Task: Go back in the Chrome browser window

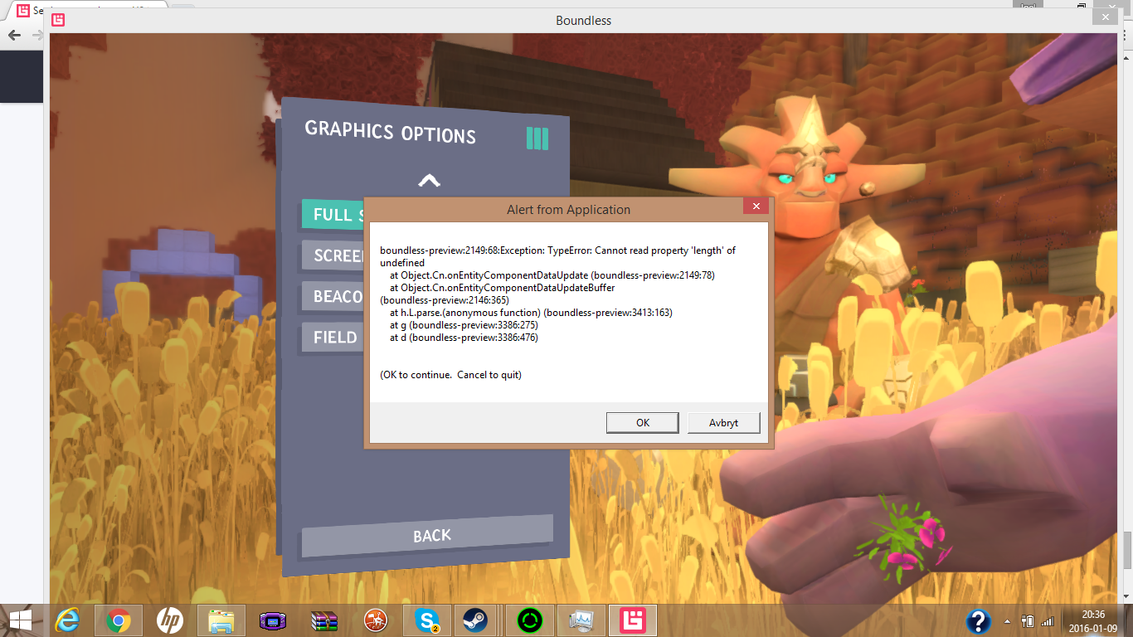Action: click(14, 35)
